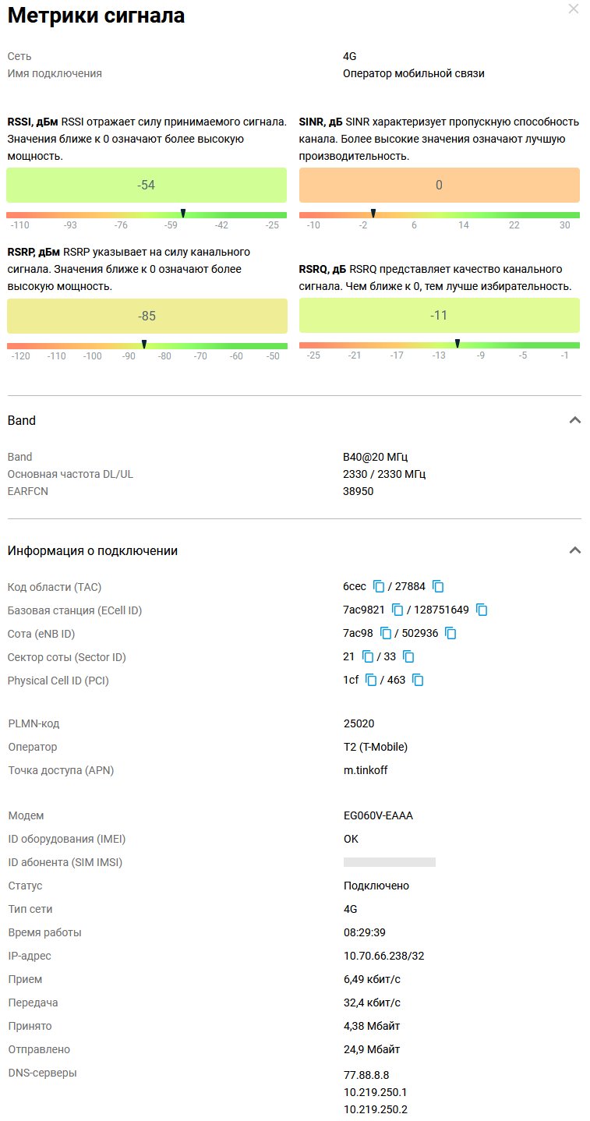Click the RSRP value box showing -85
Viewport: 590px width, 1121px height.
coord(147,316)
